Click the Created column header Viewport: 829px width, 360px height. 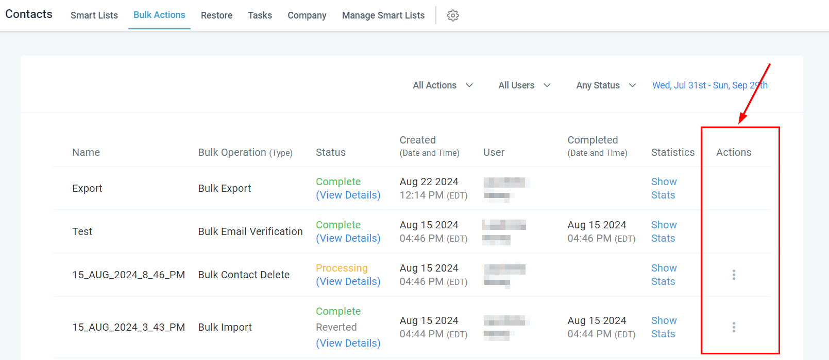[x=429, y=146]
